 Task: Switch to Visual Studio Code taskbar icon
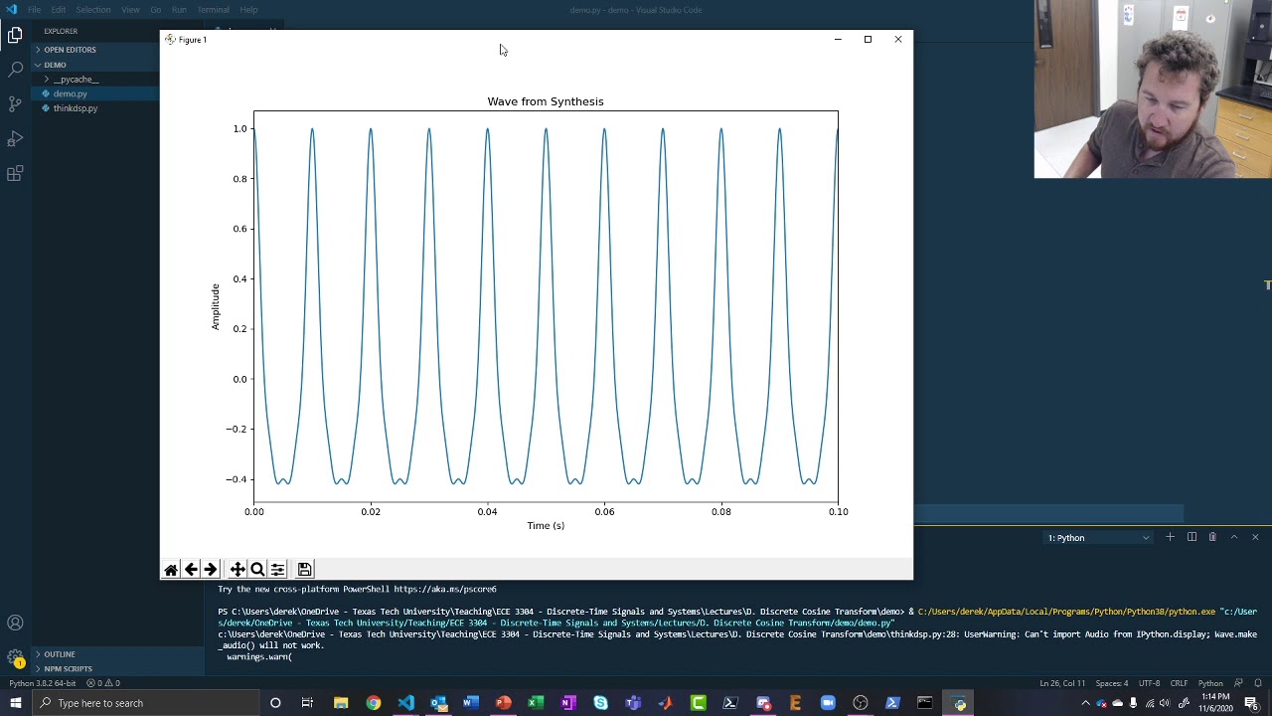pyautogui.click(x=405, y=703)
